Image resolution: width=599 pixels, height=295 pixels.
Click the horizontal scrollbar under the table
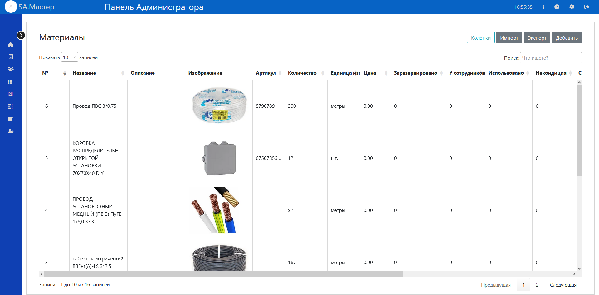[x=223, y=274]
